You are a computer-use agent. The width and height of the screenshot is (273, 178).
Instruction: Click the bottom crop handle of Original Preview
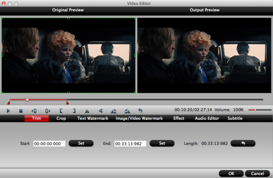pyautogui.click(x=68, y=93)
